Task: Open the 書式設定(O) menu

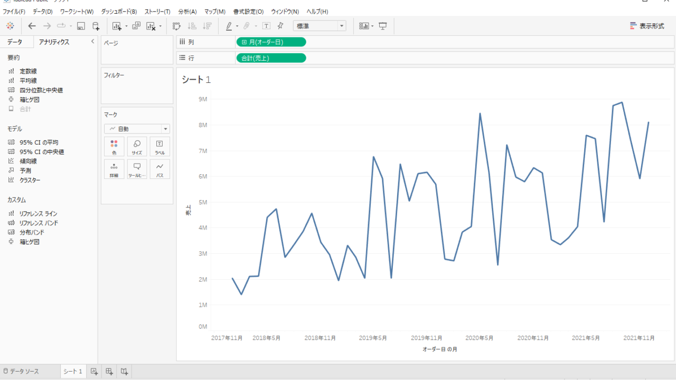Action: point(248,12)
